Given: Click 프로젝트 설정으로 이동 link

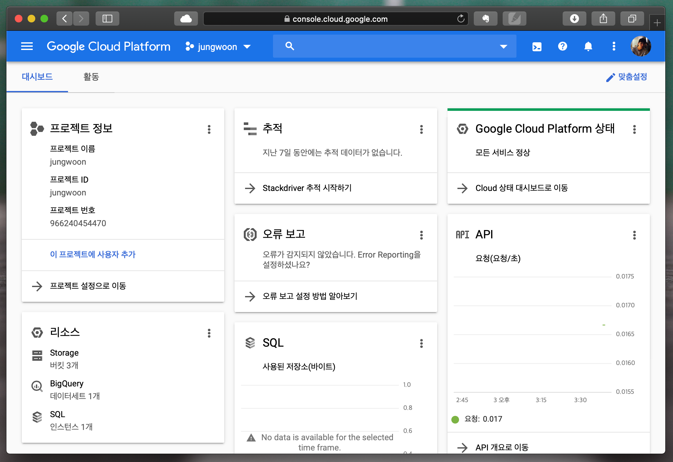Looking at the screenshot, I should (x=88, y=286).
